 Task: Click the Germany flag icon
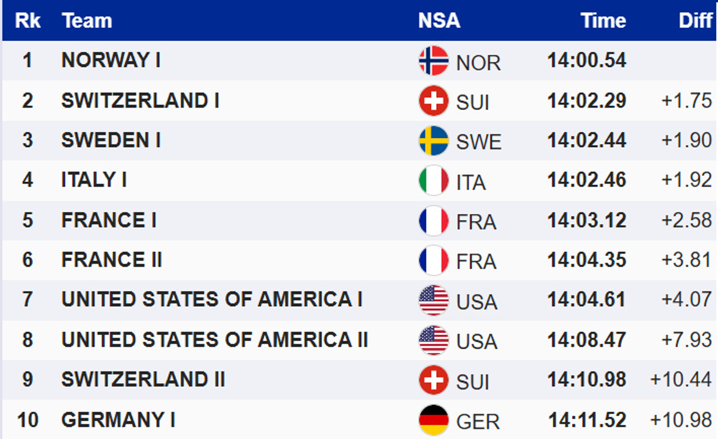(x=433, y=420)
